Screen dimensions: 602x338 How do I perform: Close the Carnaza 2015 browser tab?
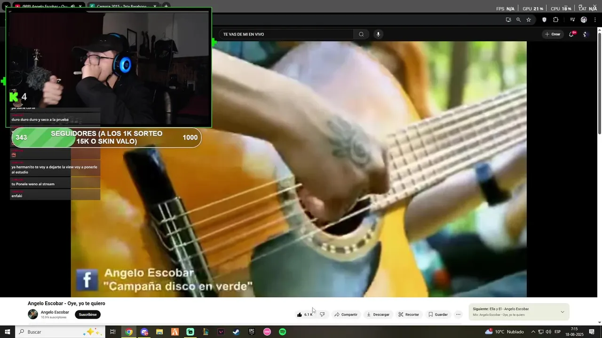[155, 6]
